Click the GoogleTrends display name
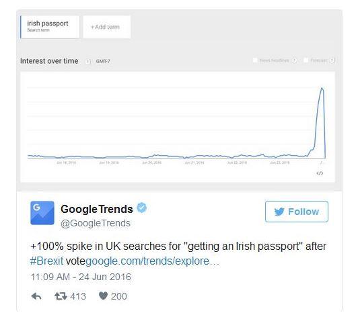 click(97, 209)
